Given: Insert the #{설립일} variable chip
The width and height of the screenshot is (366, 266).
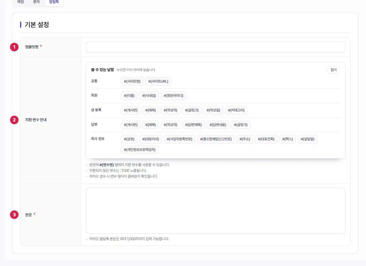Looking at the screenshot, I should tap(307, 139).
